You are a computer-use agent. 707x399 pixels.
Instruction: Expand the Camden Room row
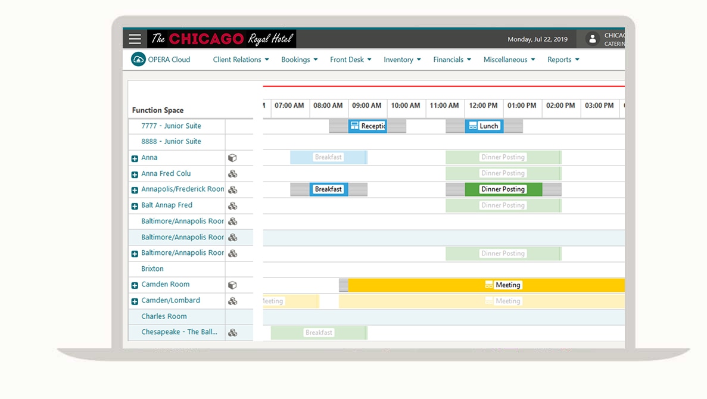click(135, 286)
